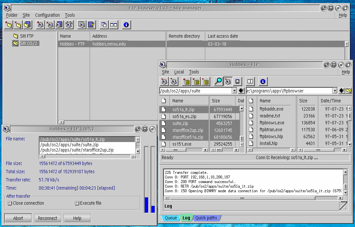Screen dimensions: 355x227
Task: Click the add new folder icon
Action: [9, 25]
